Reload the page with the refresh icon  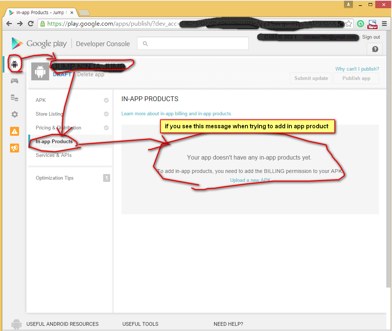point(31,24)
